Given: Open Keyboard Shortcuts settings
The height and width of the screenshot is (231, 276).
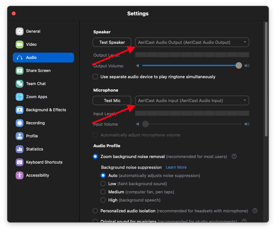Looking at the screenshot, I should click(43, 162).
